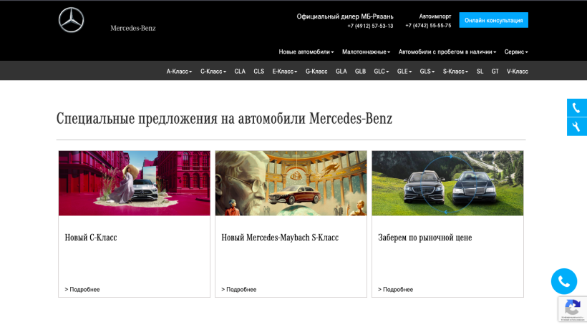Click Подробнее under Заберем по рыночной цене
This screenshot has width=587, height=327.
pos(395,289)
